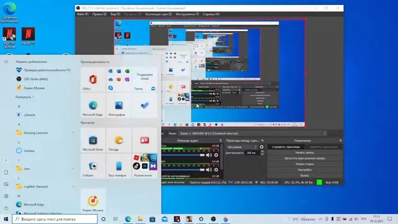
Task: Open the Файл menu in OBS
Action: [x=83, y=14]
